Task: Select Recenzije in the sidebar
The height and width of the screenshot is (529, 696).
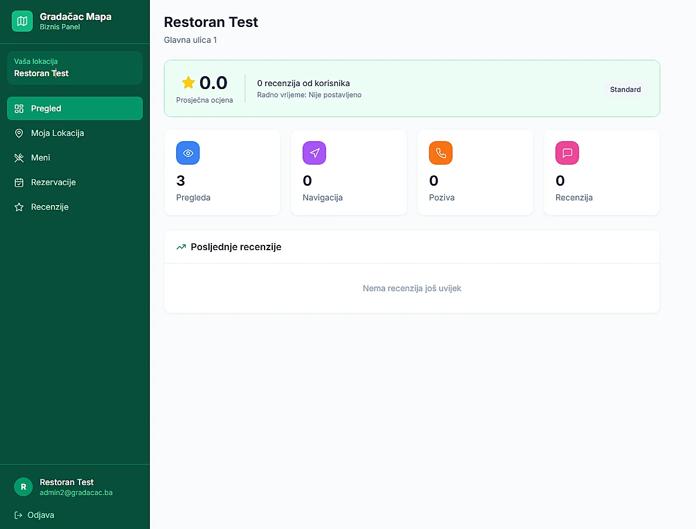Action: (75, 207)
